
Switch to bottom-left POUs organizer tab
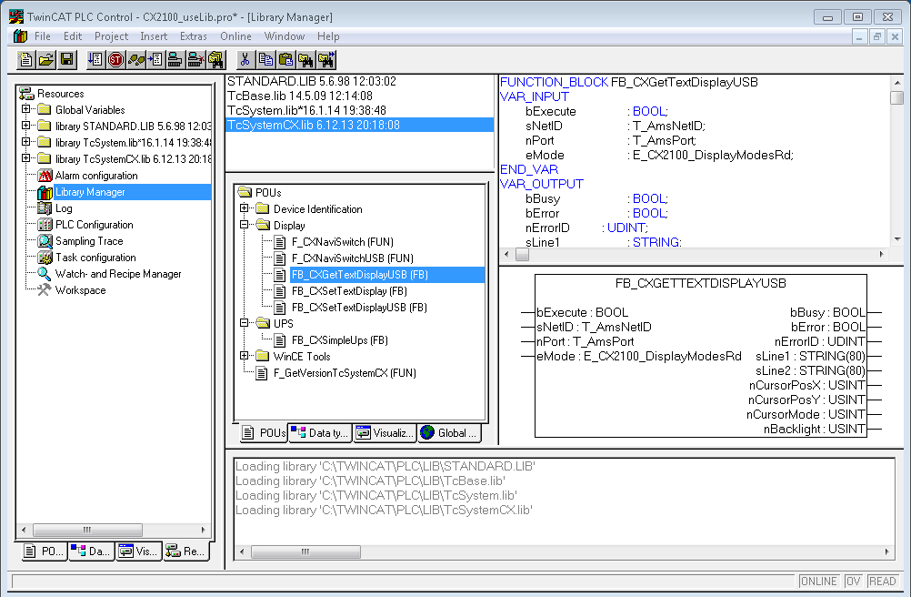pyautogui.click(x=45, y=551)
